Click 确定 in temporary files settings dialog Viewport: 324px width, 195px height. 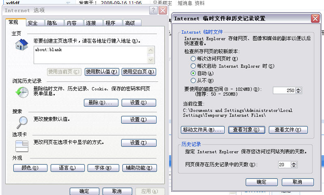click(262, 182)
